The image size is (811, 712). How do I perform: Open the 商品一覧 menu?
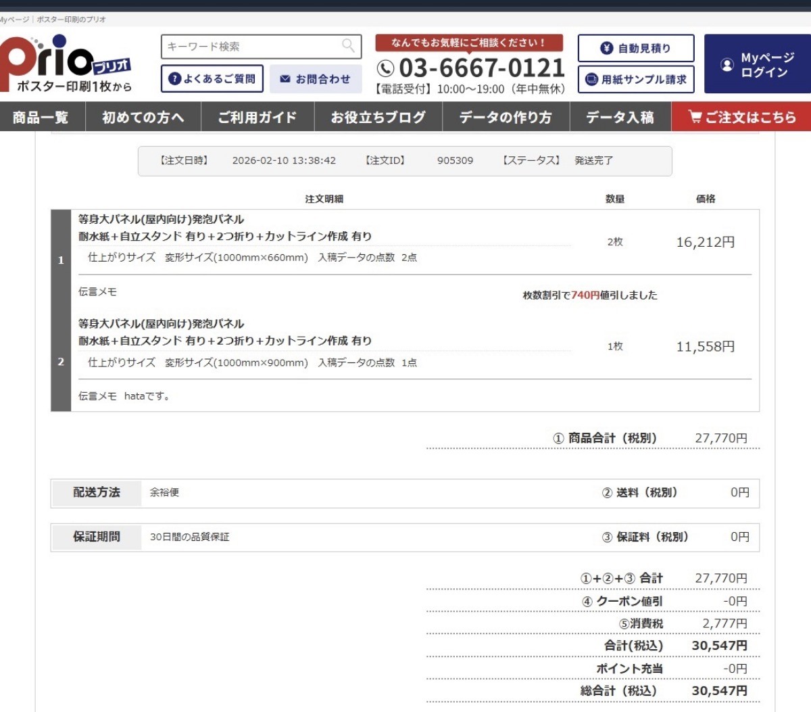pos(41,117)
